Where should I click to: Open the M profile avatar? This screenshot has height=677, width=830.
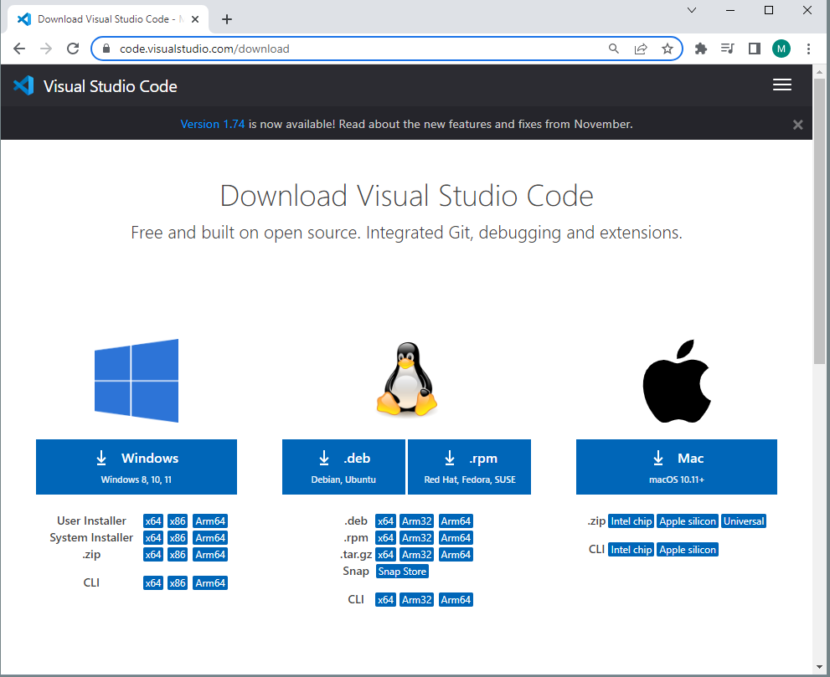[x=781, y=49]
